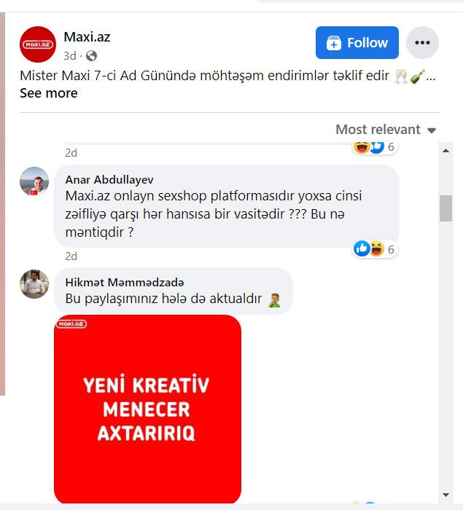Open the Most relevant sorting dropdown
This screenshot has width=463, height=510.
pos(386,130)
